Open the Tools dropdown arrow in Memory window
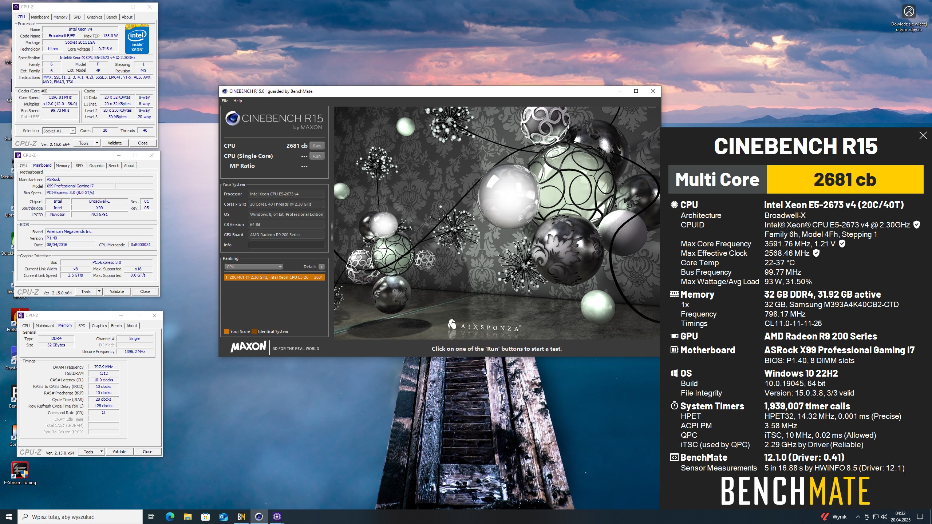The height and width of the screenshot is (524, 932). tap(102, 452)
